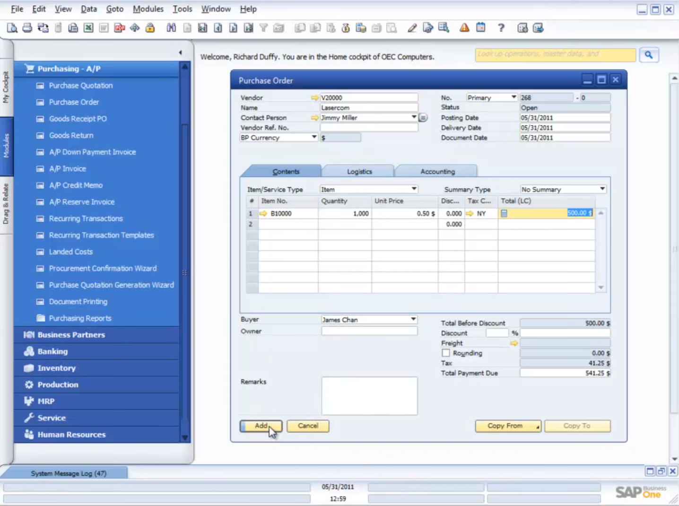
Task: Open the Contact Person dropdown
Action: click(412, 117)
